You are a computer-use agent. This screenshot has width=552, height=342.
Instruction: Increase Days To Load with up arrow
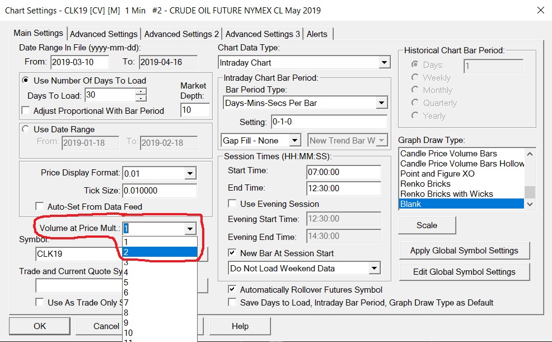point(141,91)
